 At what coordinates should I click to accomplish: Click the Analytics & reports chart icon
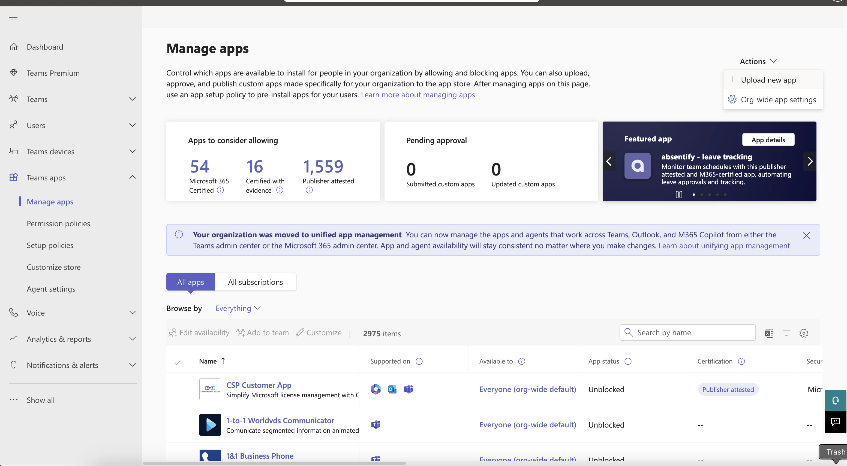(x=13, y=338)
